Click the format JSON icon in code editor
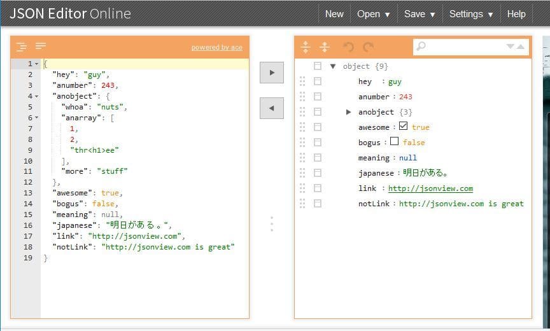 tap(22, 46)
